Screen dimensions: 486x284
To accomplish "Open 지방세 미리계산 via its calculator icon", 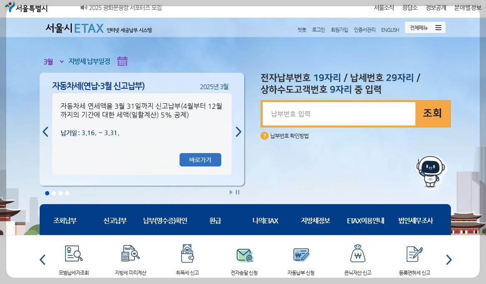I will [129, 252].
